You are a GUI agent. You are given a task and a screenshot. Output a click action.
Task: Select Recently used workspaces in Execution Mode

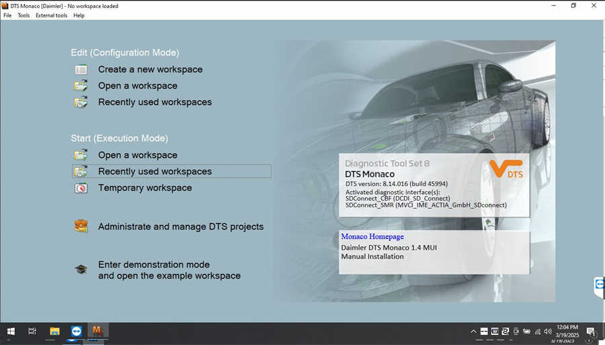pos(155,172)
